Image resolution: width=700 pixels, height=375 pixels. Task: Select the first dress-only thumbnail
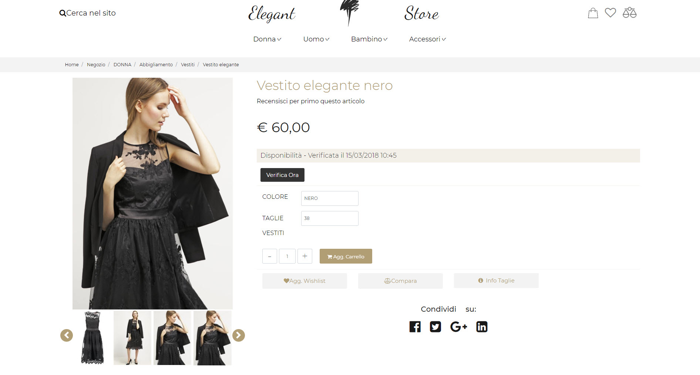pos(92,338)
